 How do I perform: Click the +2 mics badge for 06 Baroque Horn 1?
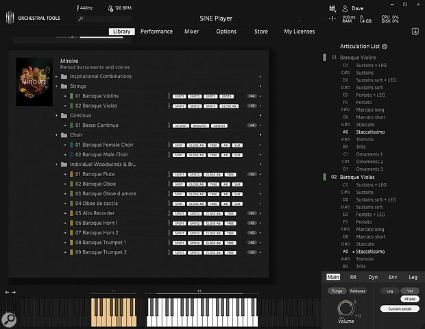(x=252, y=223)
